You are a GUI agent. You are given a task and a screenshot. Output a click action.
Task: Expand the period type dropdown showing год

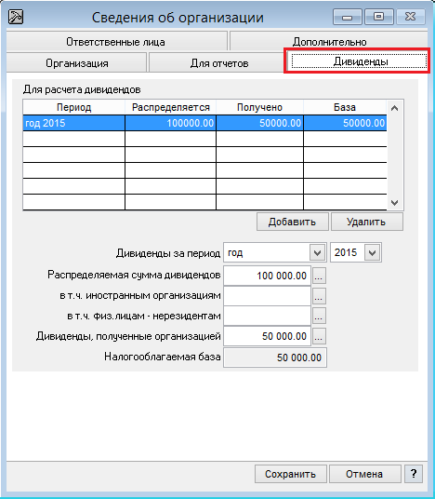(318, 253)
